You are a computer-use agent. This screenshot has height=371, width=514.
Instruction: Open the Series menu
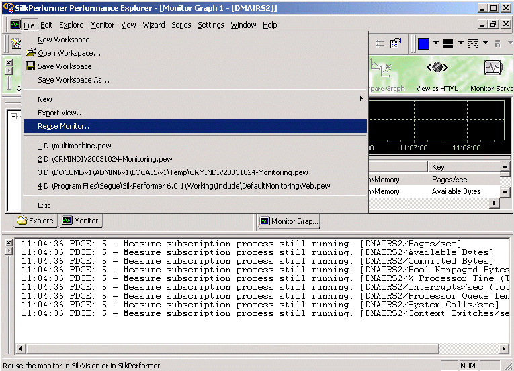[181, 25]
